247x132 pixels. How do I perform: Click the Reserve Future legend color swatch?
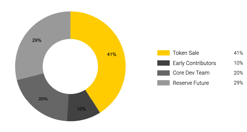[163, 83]
